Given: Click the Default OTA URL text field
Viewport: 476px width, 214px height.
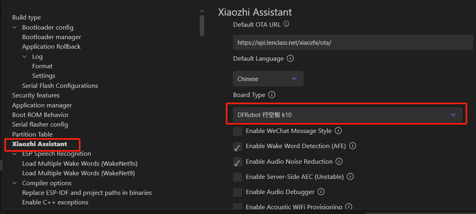Looking at the screenshot, I should tap(352, 42).
